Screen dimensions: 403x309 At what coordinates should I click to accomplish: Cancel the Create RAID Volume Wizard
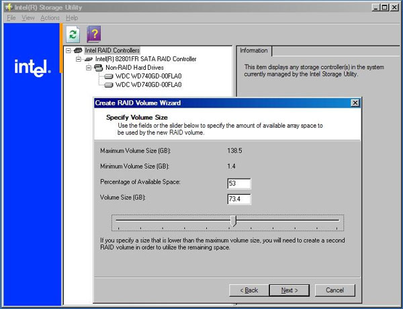[335, 290]
